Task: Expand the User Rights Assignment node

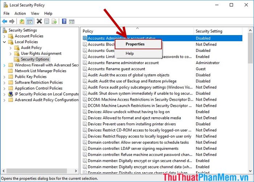Action: tap(11, 54)
